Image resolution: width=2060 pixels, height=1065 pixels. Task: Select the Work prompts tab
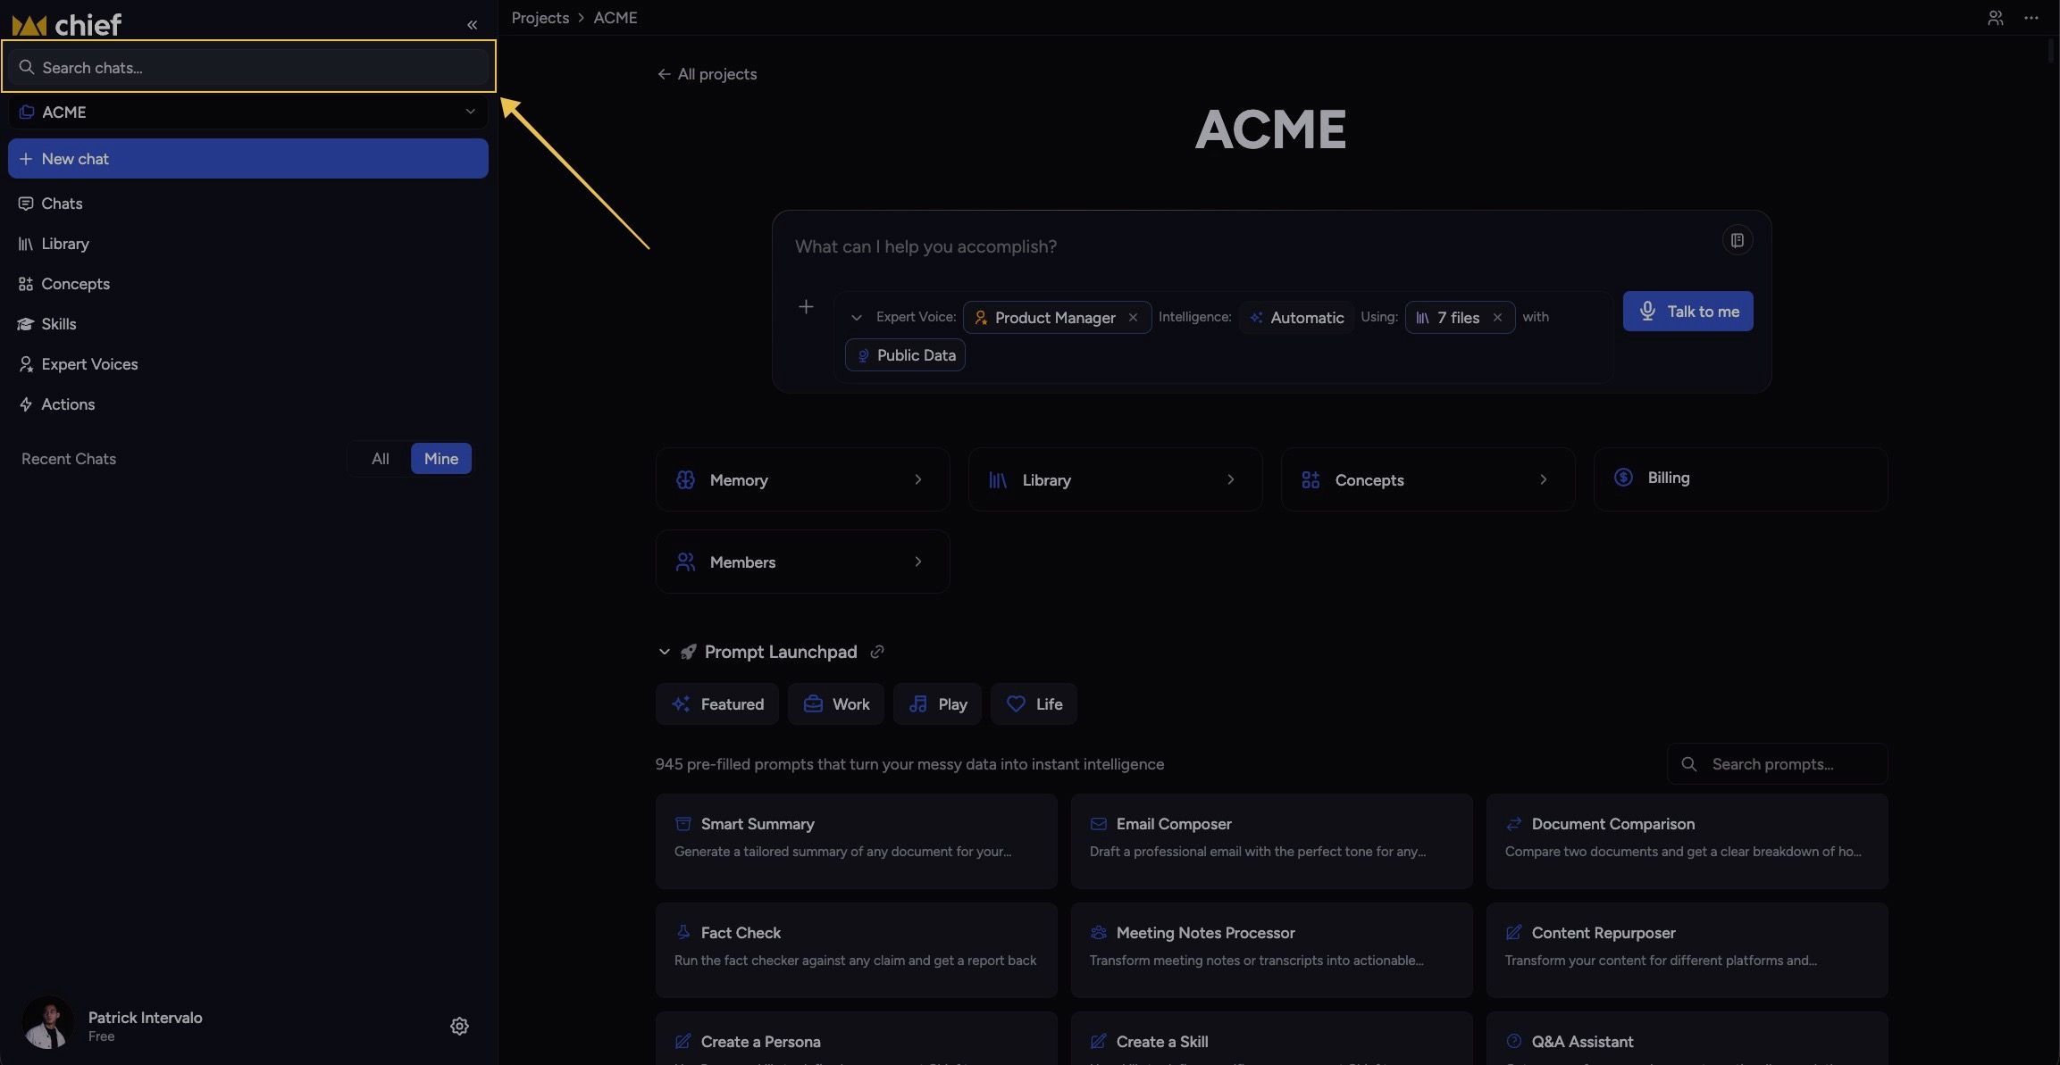click(x=836, y=704)
